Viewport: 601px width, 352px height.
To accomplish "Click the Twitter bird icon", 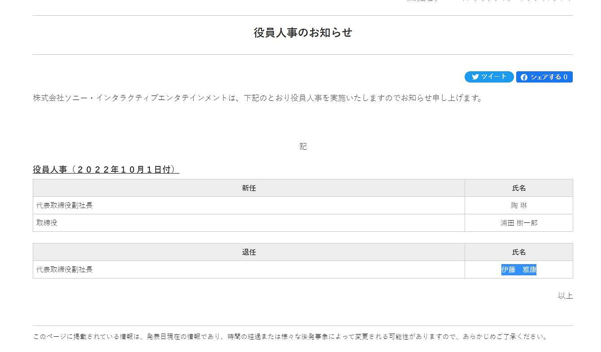I will 475,77.
